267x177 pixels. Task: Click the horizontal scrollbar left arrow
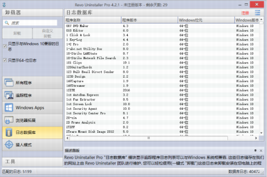point(67,138)
